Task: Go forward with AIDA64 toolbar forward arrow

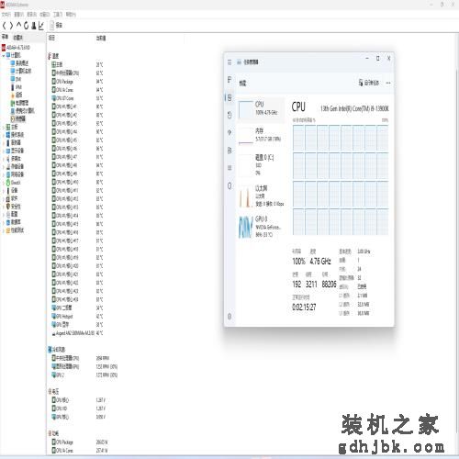Action: point(11,26)
